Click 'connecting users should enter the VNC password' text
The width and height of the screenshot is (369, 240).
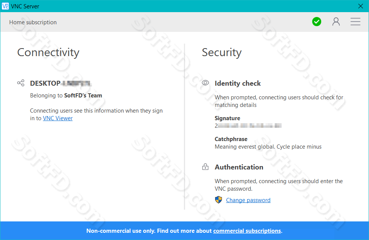(x=279, y=185)
